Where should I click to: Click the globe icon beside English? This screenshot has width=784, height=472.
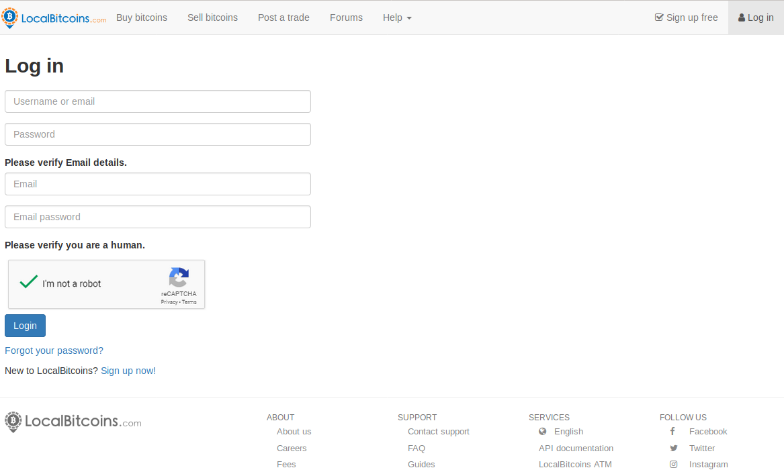click(x=543, y=432)
